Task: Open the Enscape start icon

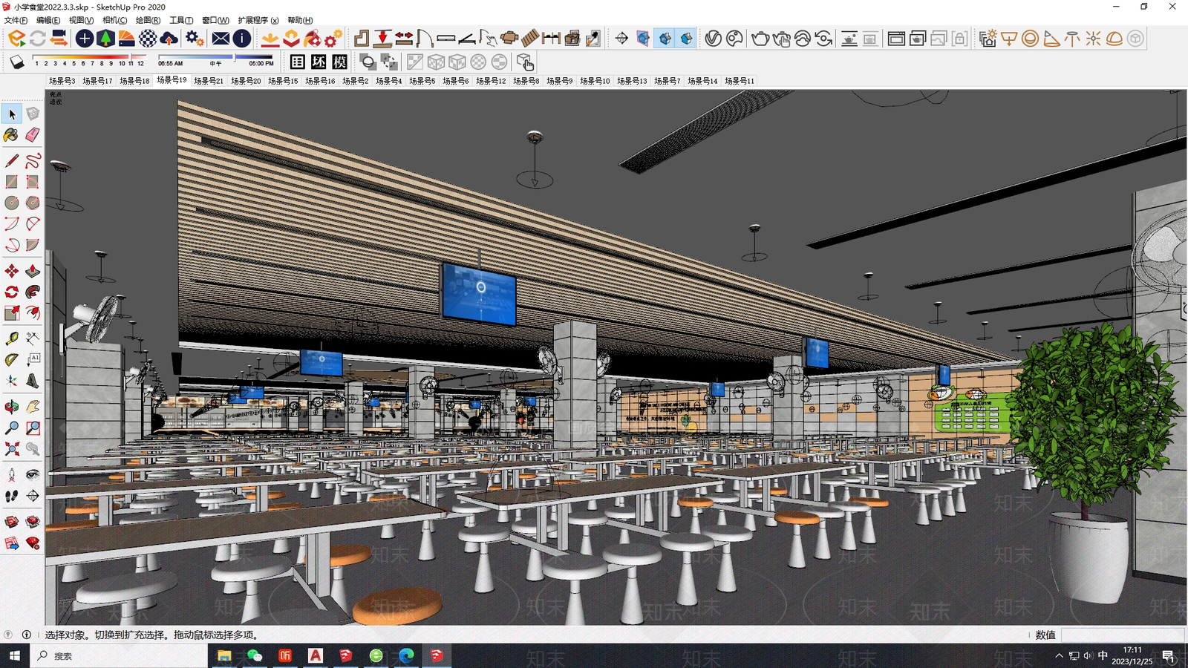Action: (16, 38)
